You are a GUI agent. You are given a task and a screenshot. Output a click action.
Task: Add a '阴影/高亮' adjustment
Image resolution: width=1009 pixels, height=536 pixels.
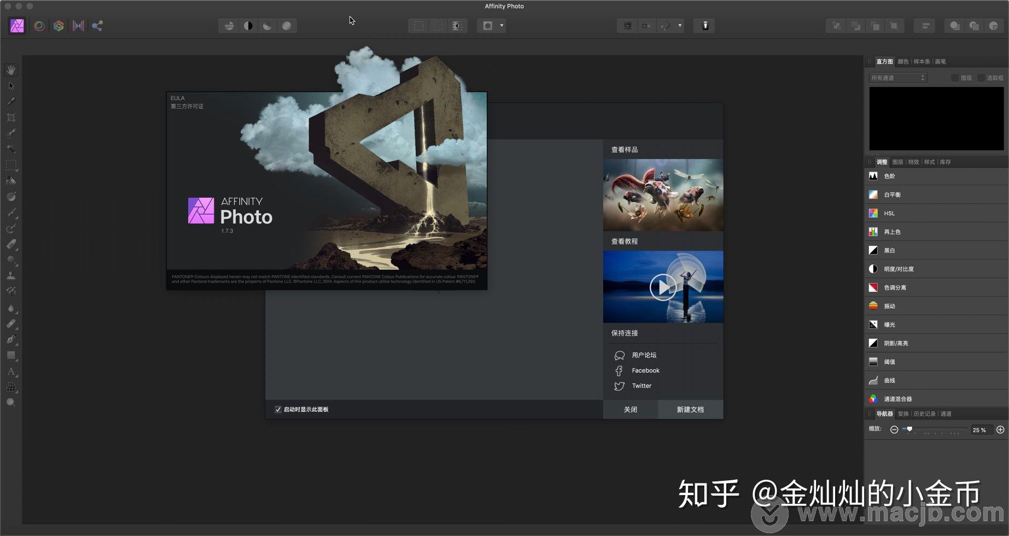coord(936,343)
